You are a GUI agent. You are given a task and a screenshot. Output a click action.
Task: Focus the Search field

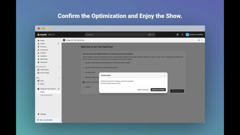(x=120, y=34)
